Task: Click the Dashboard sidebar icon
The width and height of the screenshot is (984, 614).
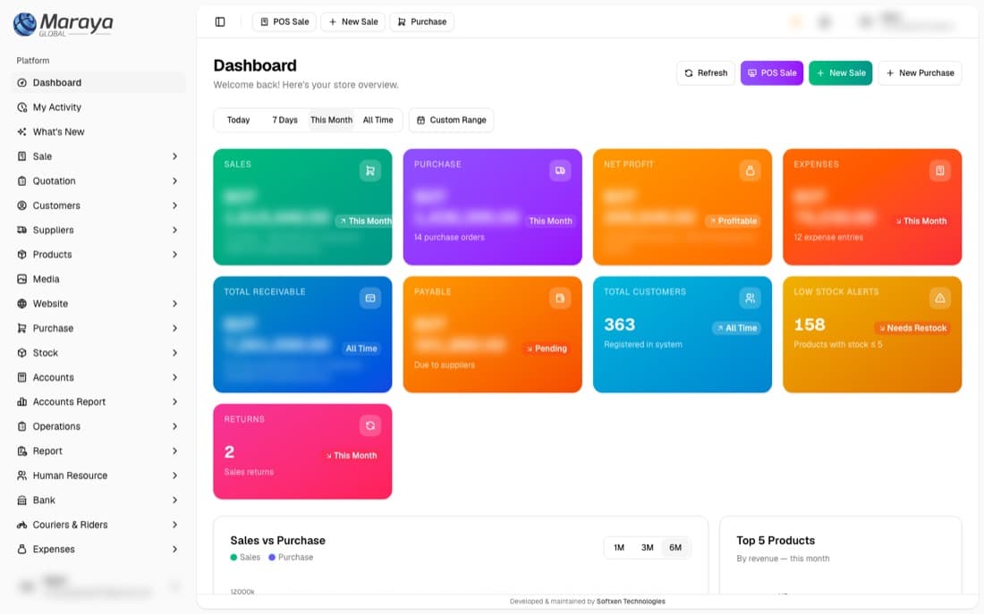Action: (22, 83)
